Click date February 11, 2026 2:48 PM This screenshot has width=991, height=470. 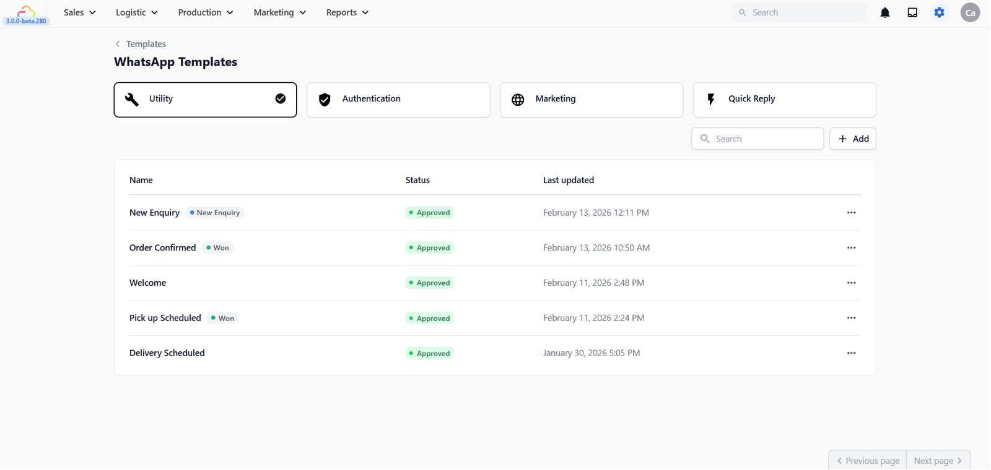[x=593, y=283]
